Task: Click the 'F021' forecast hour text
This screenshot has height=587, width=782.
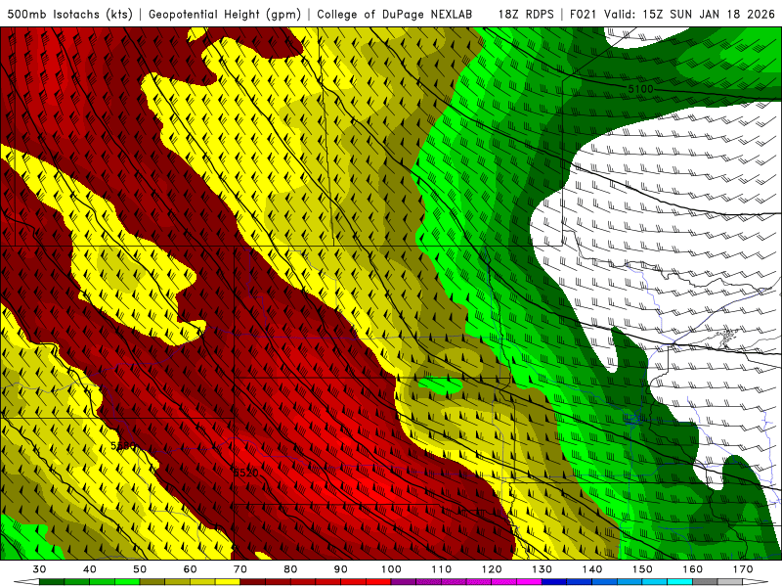Action: point(583,14)
